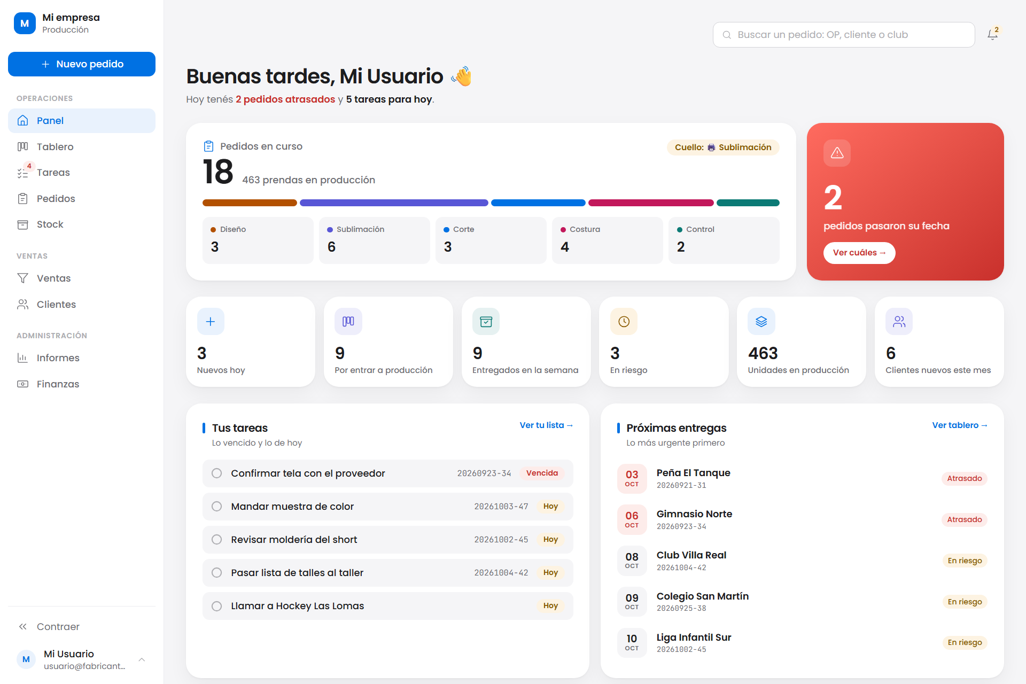Click the orange Diseño progress bar segment
The height and width of the screenshot is (684, 1026).
[x=250, y=203]
